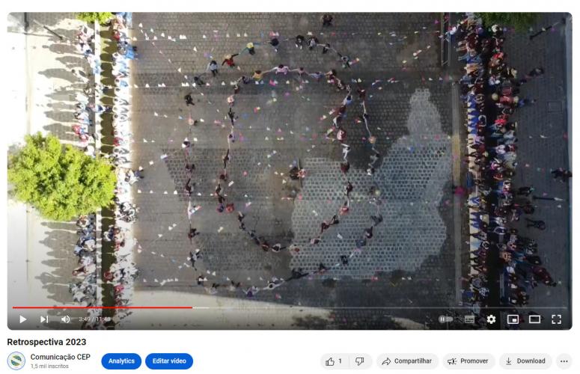Viewport: 580px width, 374px height.
Task: Open channel Analytics
Action: click(121, 361)
